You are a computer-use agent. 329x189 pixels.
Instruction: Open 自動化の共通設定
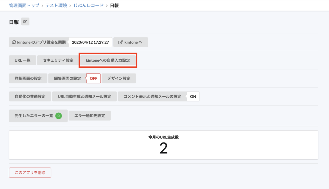30,96
